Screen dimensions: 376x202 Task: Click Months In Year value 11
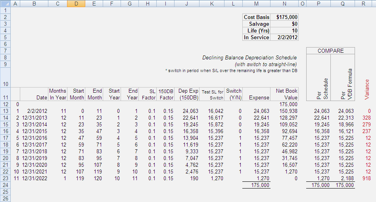tap(63, 111)
